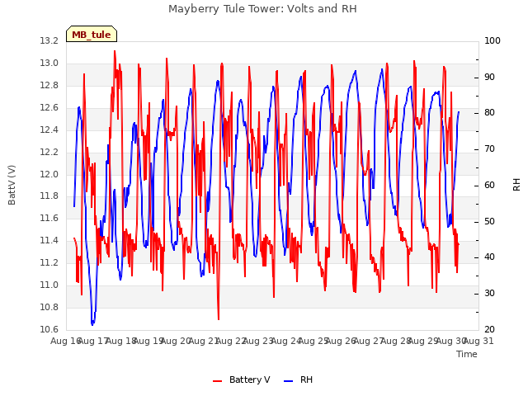This screenshot has height=396, width=528.
Task: Click the 10.8 voltage tick label
Action: point(49,307)
